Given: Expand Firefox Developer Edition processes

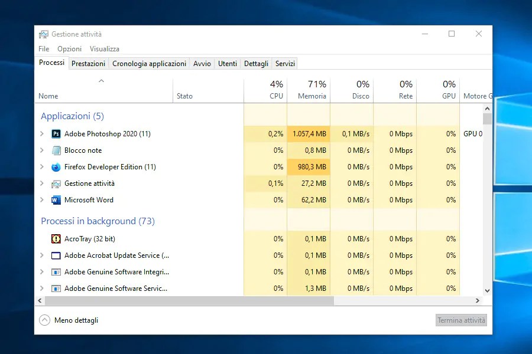Looking at the screenshot, I should click(x=42, y=166).
